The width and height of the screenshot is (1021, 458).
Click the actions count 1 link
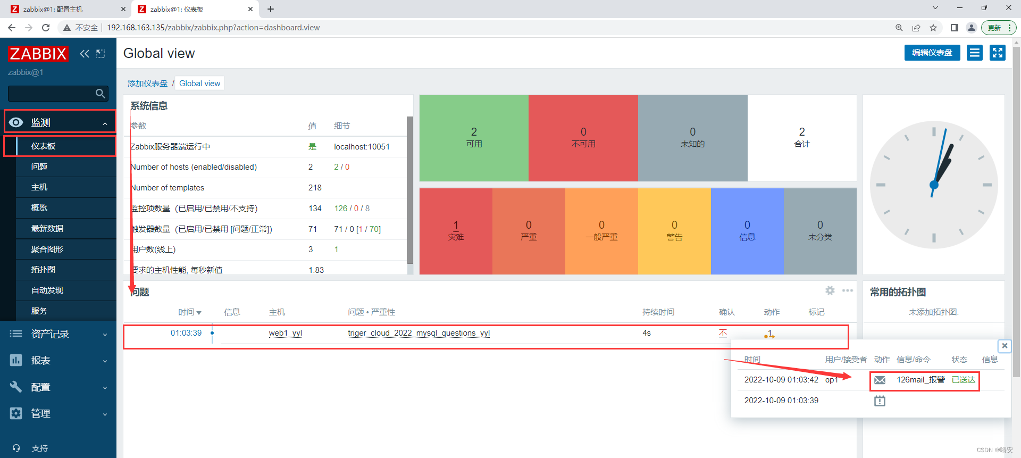pos(769,334)
